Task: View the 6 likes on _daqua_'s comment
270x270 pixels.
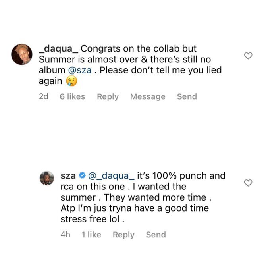Action: (x=72, y=96)
